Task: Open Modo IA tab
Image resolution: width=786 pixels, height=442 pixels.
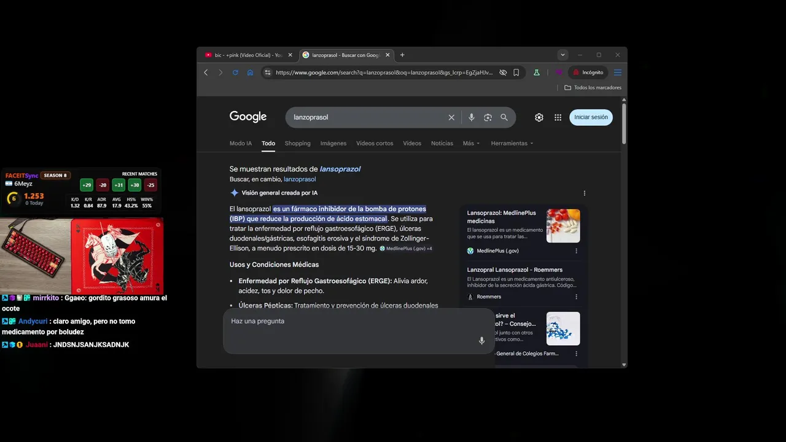Action: click(241, 143)
